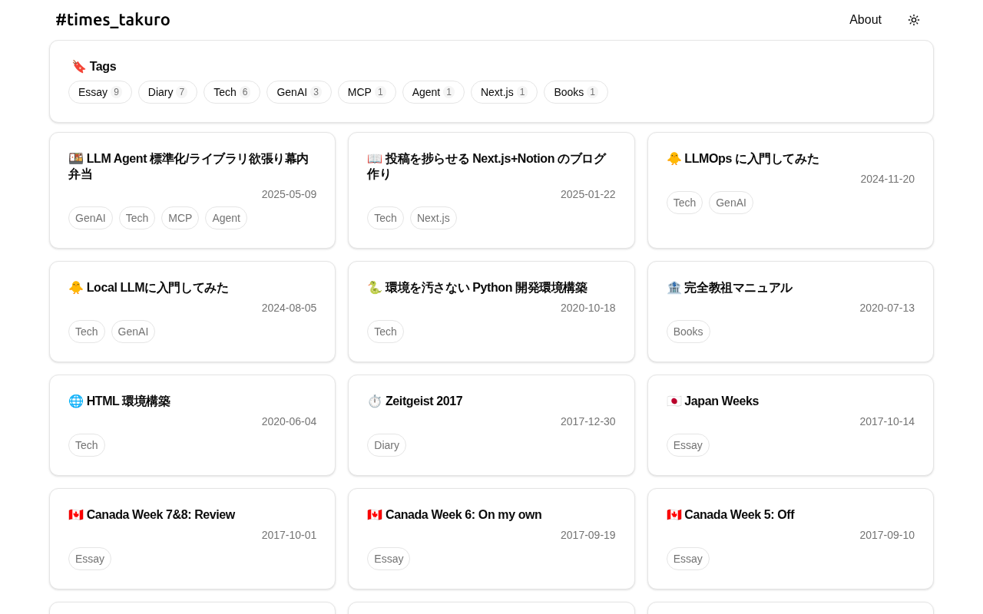Image resolution: width=983 pixels, height=614 pixels.
Task: Click the snake icon on Python post
Action: coord(375,288)
